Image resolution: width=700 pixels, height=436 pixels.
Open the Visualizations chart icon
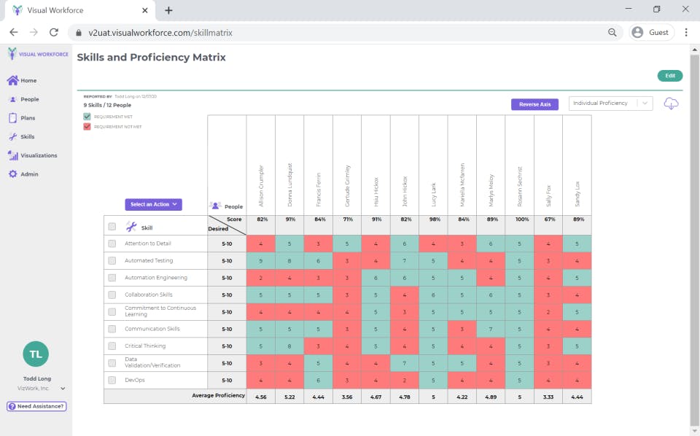[x=12, y=155]
